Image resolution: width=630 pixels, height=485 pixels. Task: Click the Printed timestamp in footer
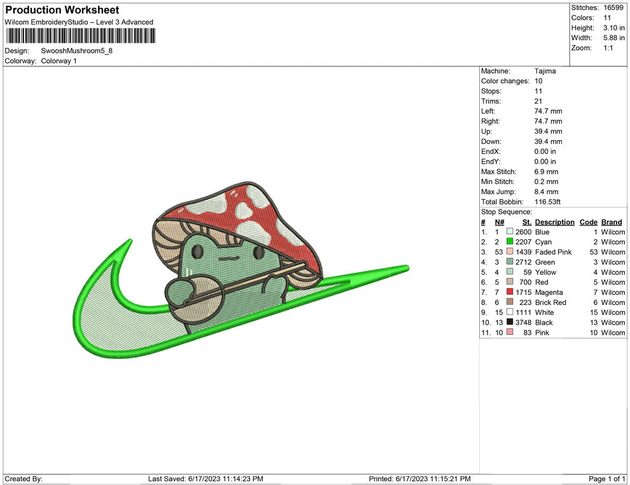point(419,479)
